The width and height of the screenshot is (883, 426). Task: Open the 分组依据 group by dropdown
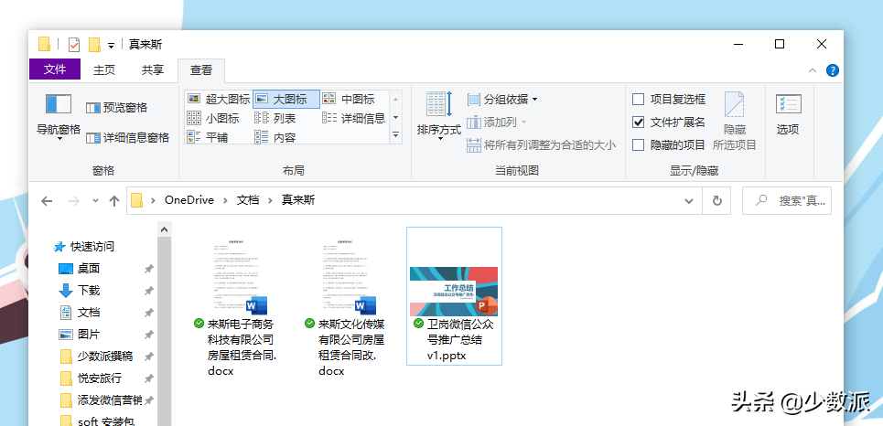click(x=503, y=100)
